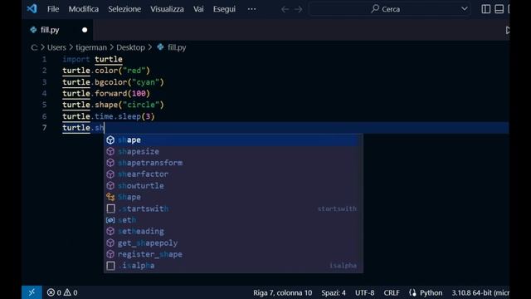Click snippet icon next to .isalpha
This screenshot has height=299, width=531.
coord(110,266)
